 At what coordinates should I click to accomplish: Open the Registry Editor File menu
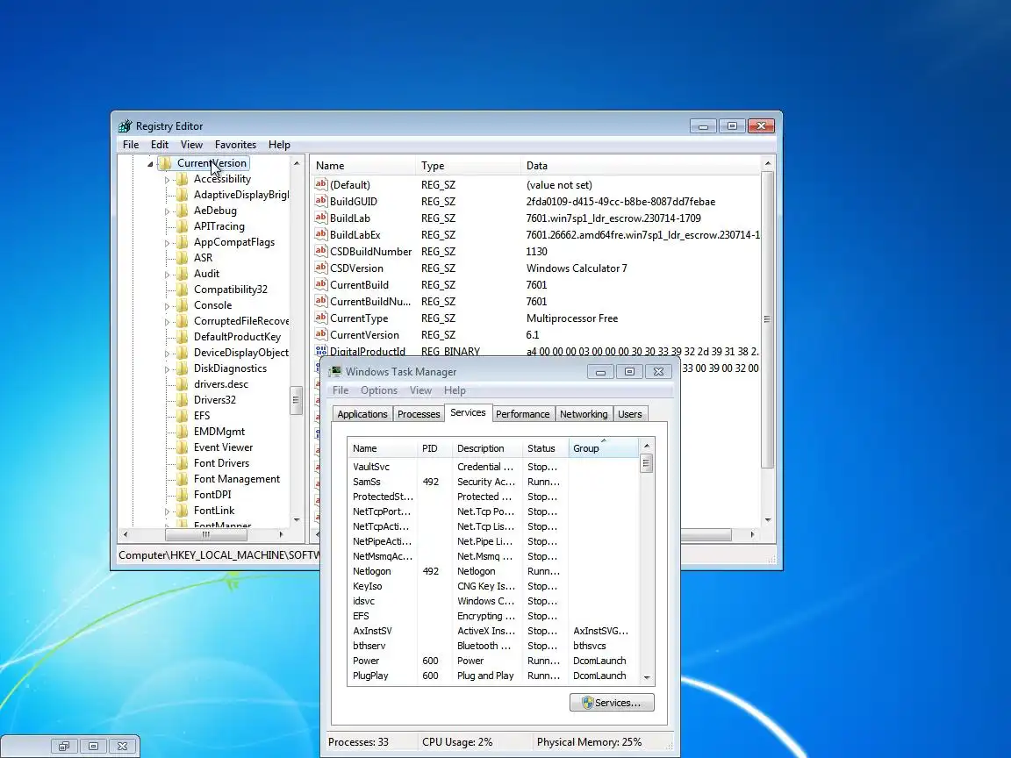(x=131, y=145)
